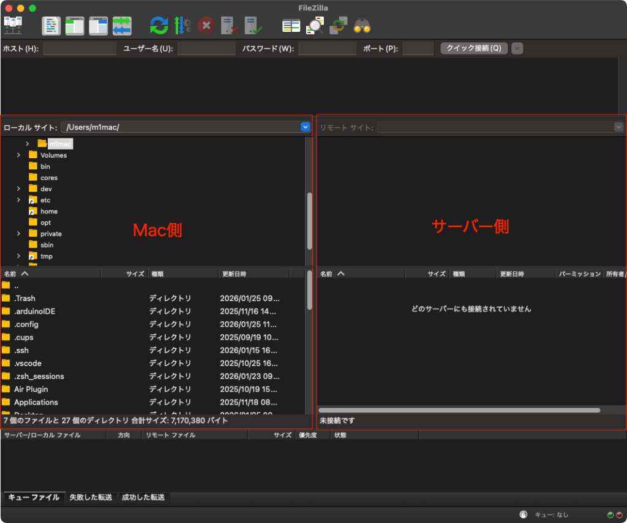Image resolution: width=627 pixels, height=523 pixels.
Task: Expand the Volumes folder in tree
Action: click(19, 155)
